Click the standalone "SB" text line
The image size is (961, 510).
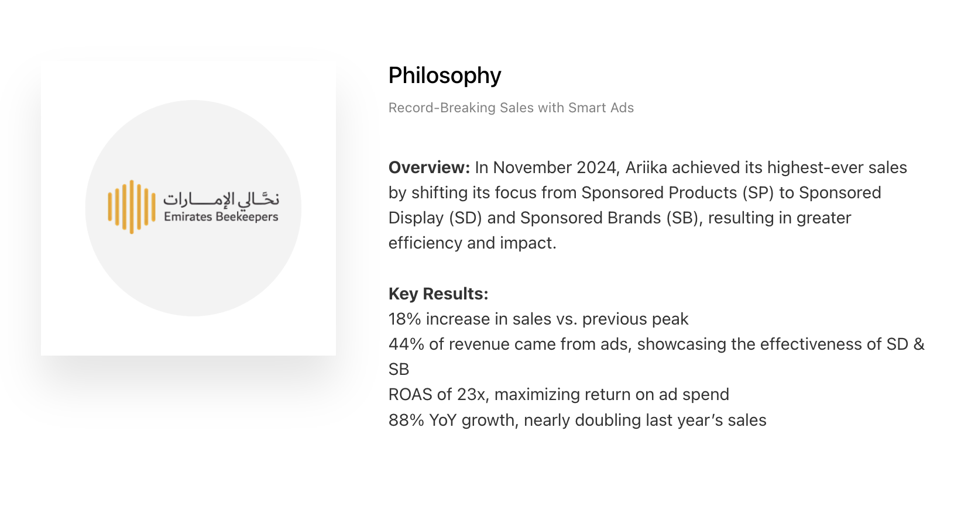point(399,369)
